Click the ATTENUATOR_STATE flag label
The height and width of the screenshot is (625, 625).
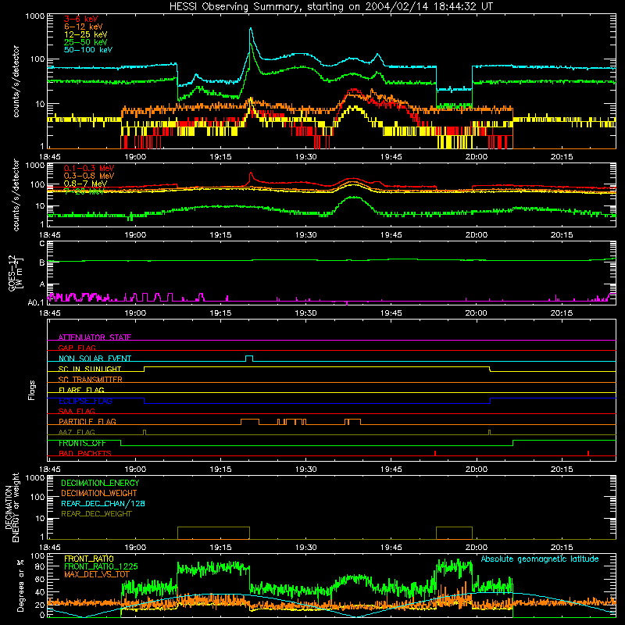click(x=95, y=337)
